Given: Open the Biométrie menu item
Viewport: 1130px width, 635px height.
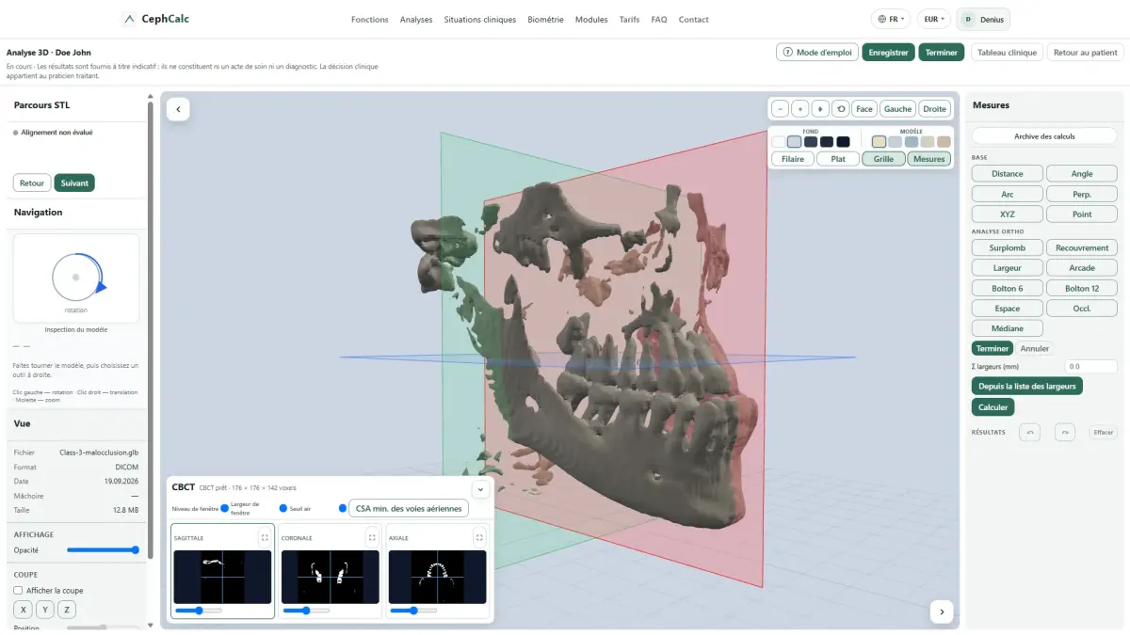Looking at the screenshot, I should click(x=546, y=20).
